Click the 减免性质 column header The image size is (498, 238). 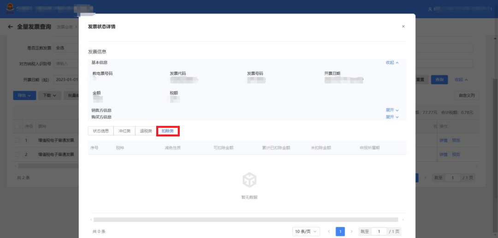tap(173, 148)
